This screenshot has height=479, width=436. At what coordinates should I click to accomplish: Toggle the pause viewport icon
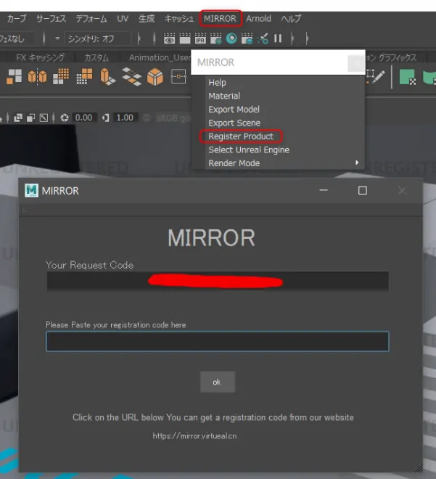(x=278, y=38)
